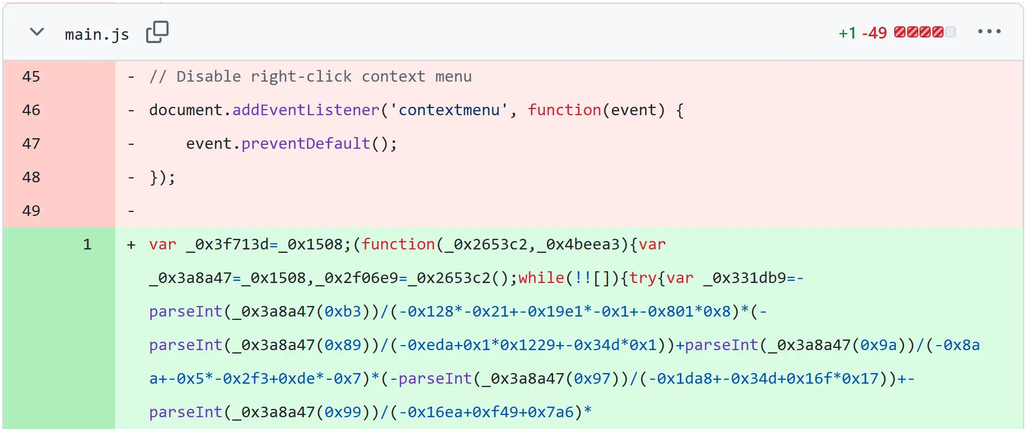Open the three-dot file options menu
Image resolution: width=1027 pixels, height=429 pixels.
click(x=989, y=32)
